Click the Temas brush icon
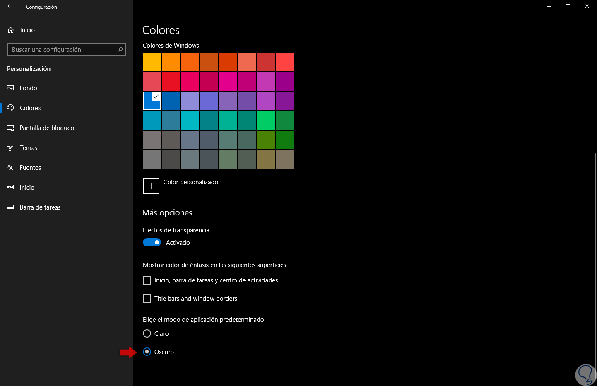 (x=11, y=148)
